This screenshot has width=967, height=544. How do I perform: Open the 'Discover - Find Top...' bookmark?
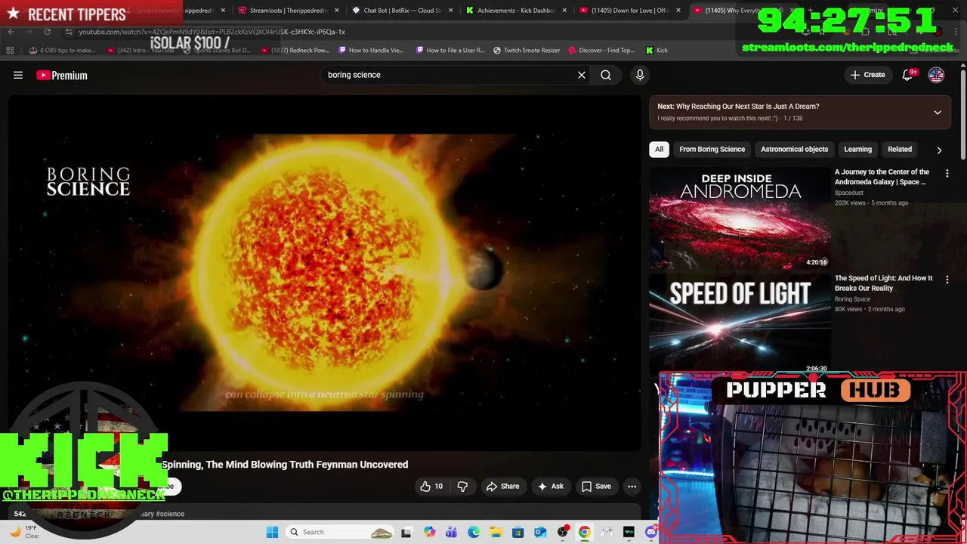click(x=601, y=50)
